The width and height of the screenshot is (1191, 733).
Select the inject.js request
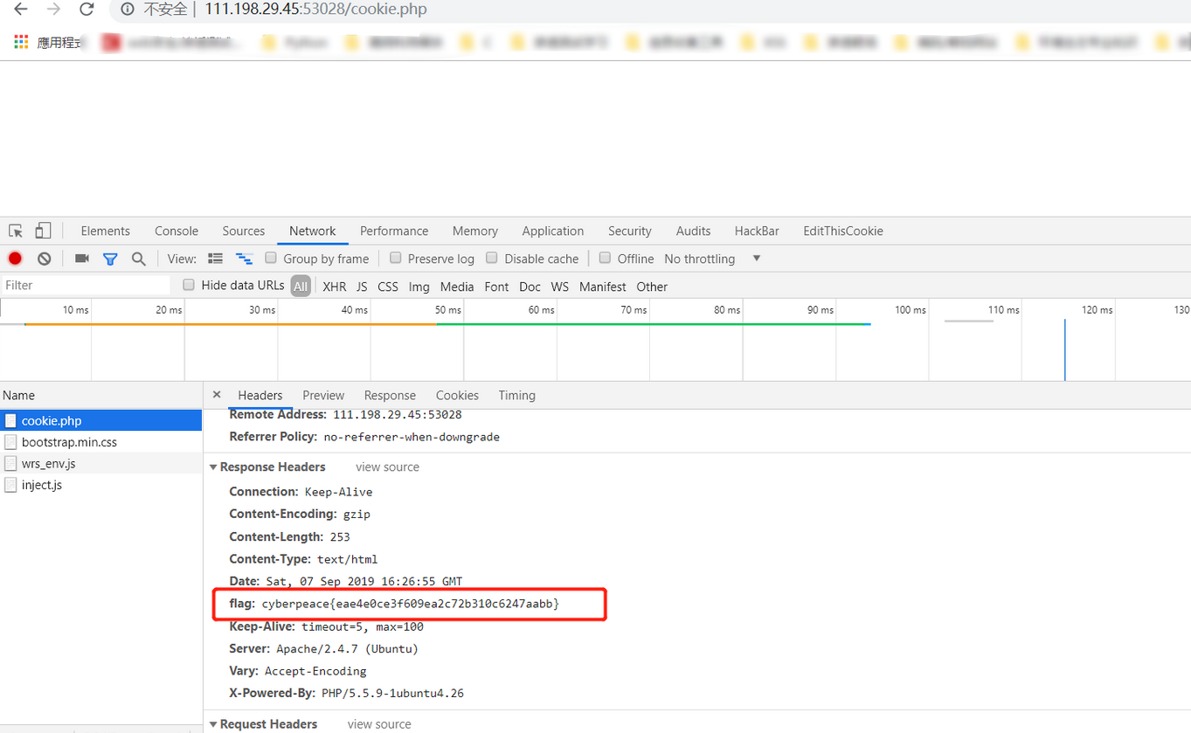[101, 485]
